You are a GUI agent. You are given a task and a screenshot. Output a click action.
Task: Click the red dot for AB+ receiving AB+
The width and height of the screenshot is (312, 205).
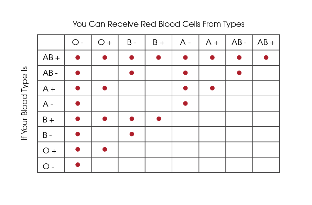(x=266, y=57)
